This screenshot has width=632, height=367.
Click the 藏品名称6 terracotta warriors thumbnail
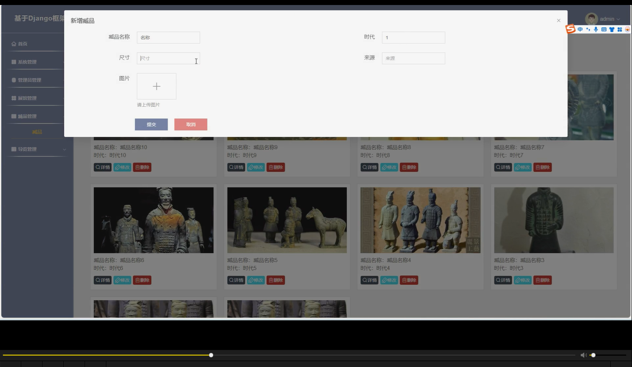pos(153,220)
